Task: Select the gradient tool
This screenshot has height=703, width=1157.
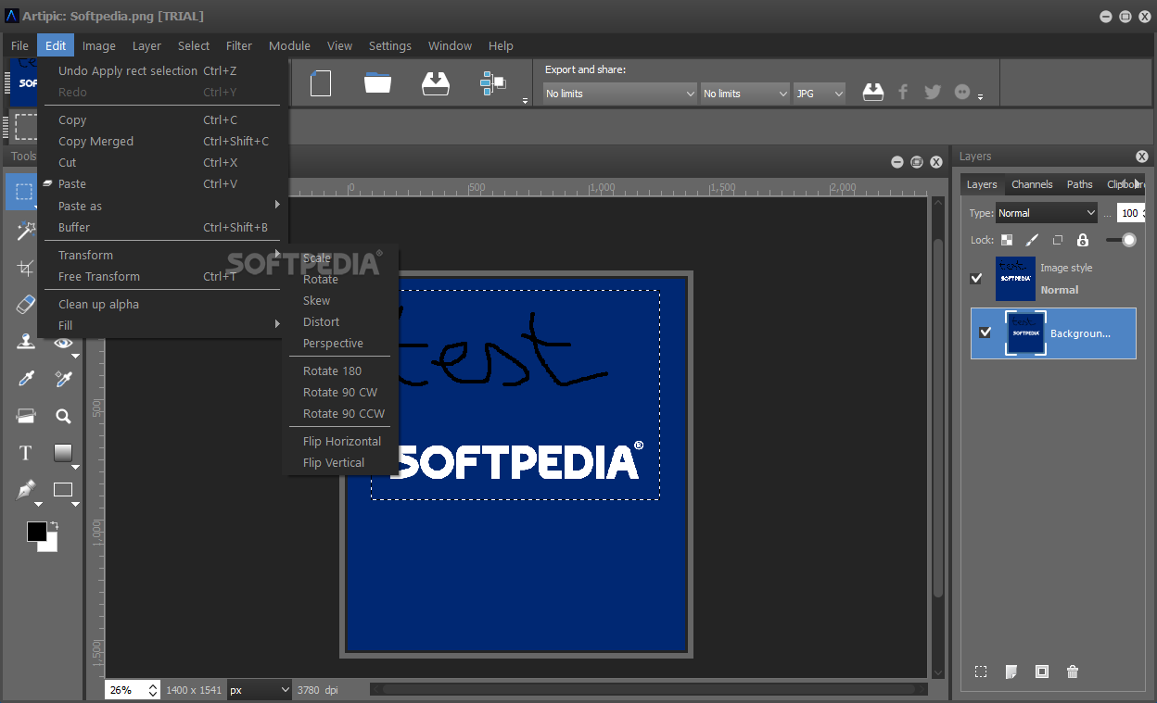Action: (63, 453)
